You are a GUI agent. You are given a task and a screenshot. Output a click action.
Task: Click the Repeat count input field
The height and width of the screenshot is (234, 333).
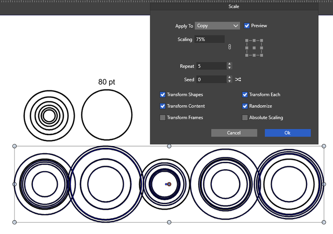click(x=210, y=66)
